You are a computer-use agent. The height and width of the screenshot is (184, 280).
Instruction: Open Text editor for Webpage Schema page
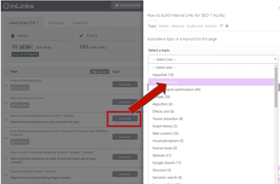(x=20, y=142)
